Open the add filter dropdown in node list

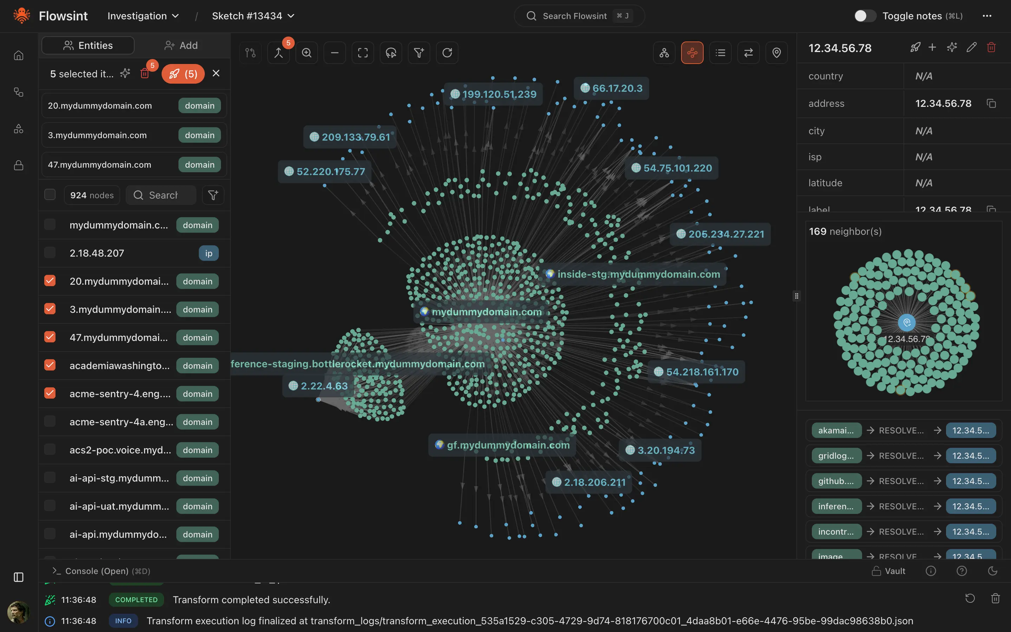tap(213, 195)
